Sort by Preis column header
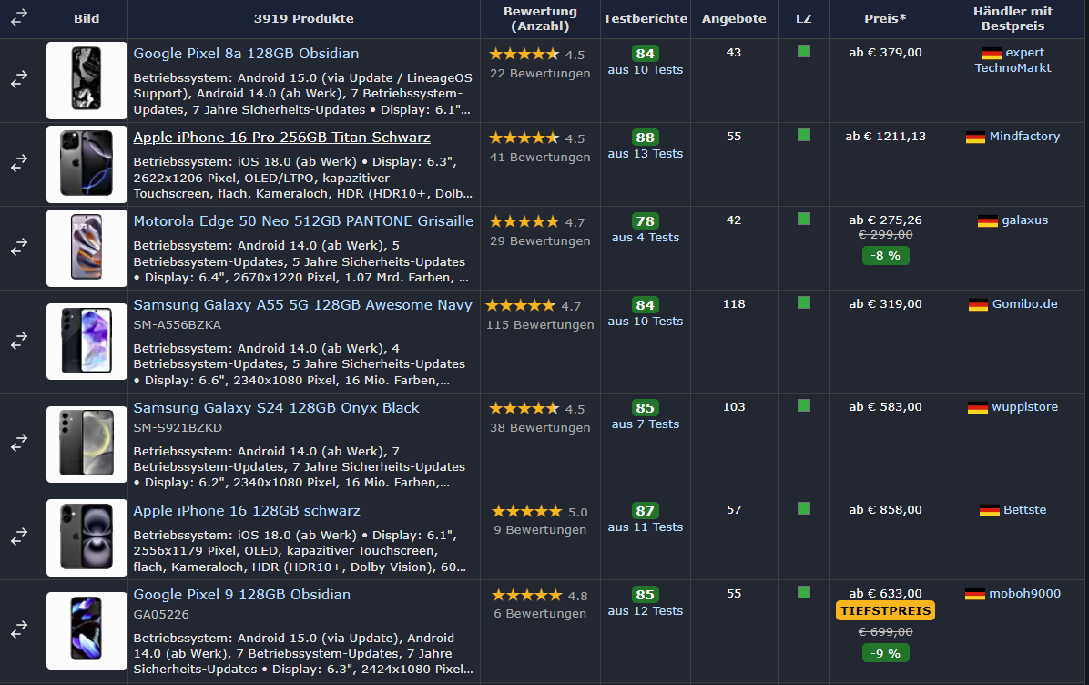1089x685 pixels. 885,18
